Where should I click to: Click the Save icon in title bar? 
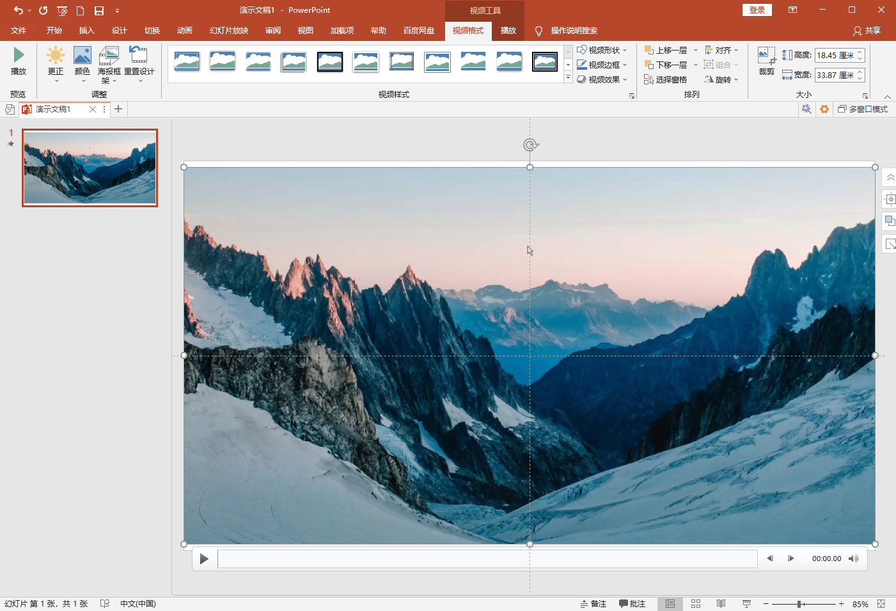click(99, 10)
